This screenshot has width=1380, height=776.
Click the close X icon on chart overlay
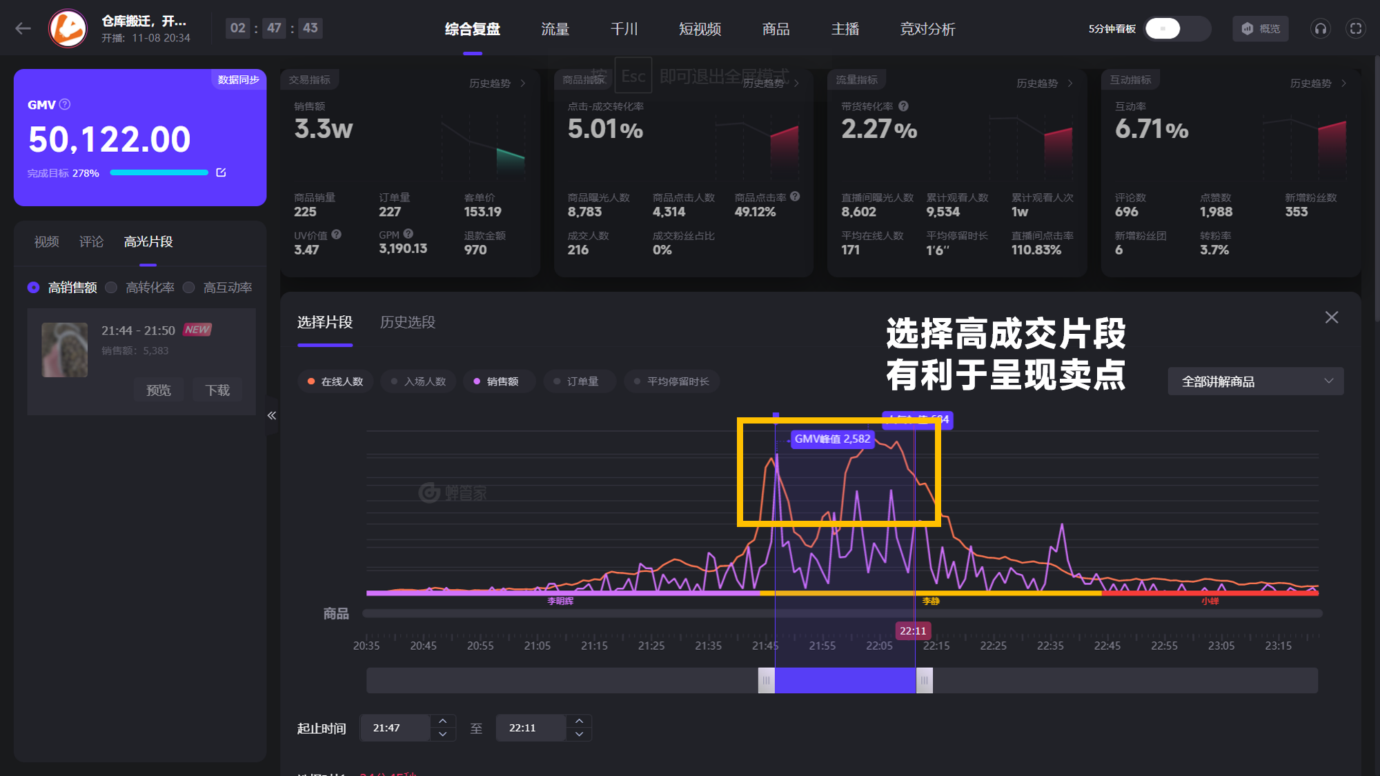[1332, 317]
